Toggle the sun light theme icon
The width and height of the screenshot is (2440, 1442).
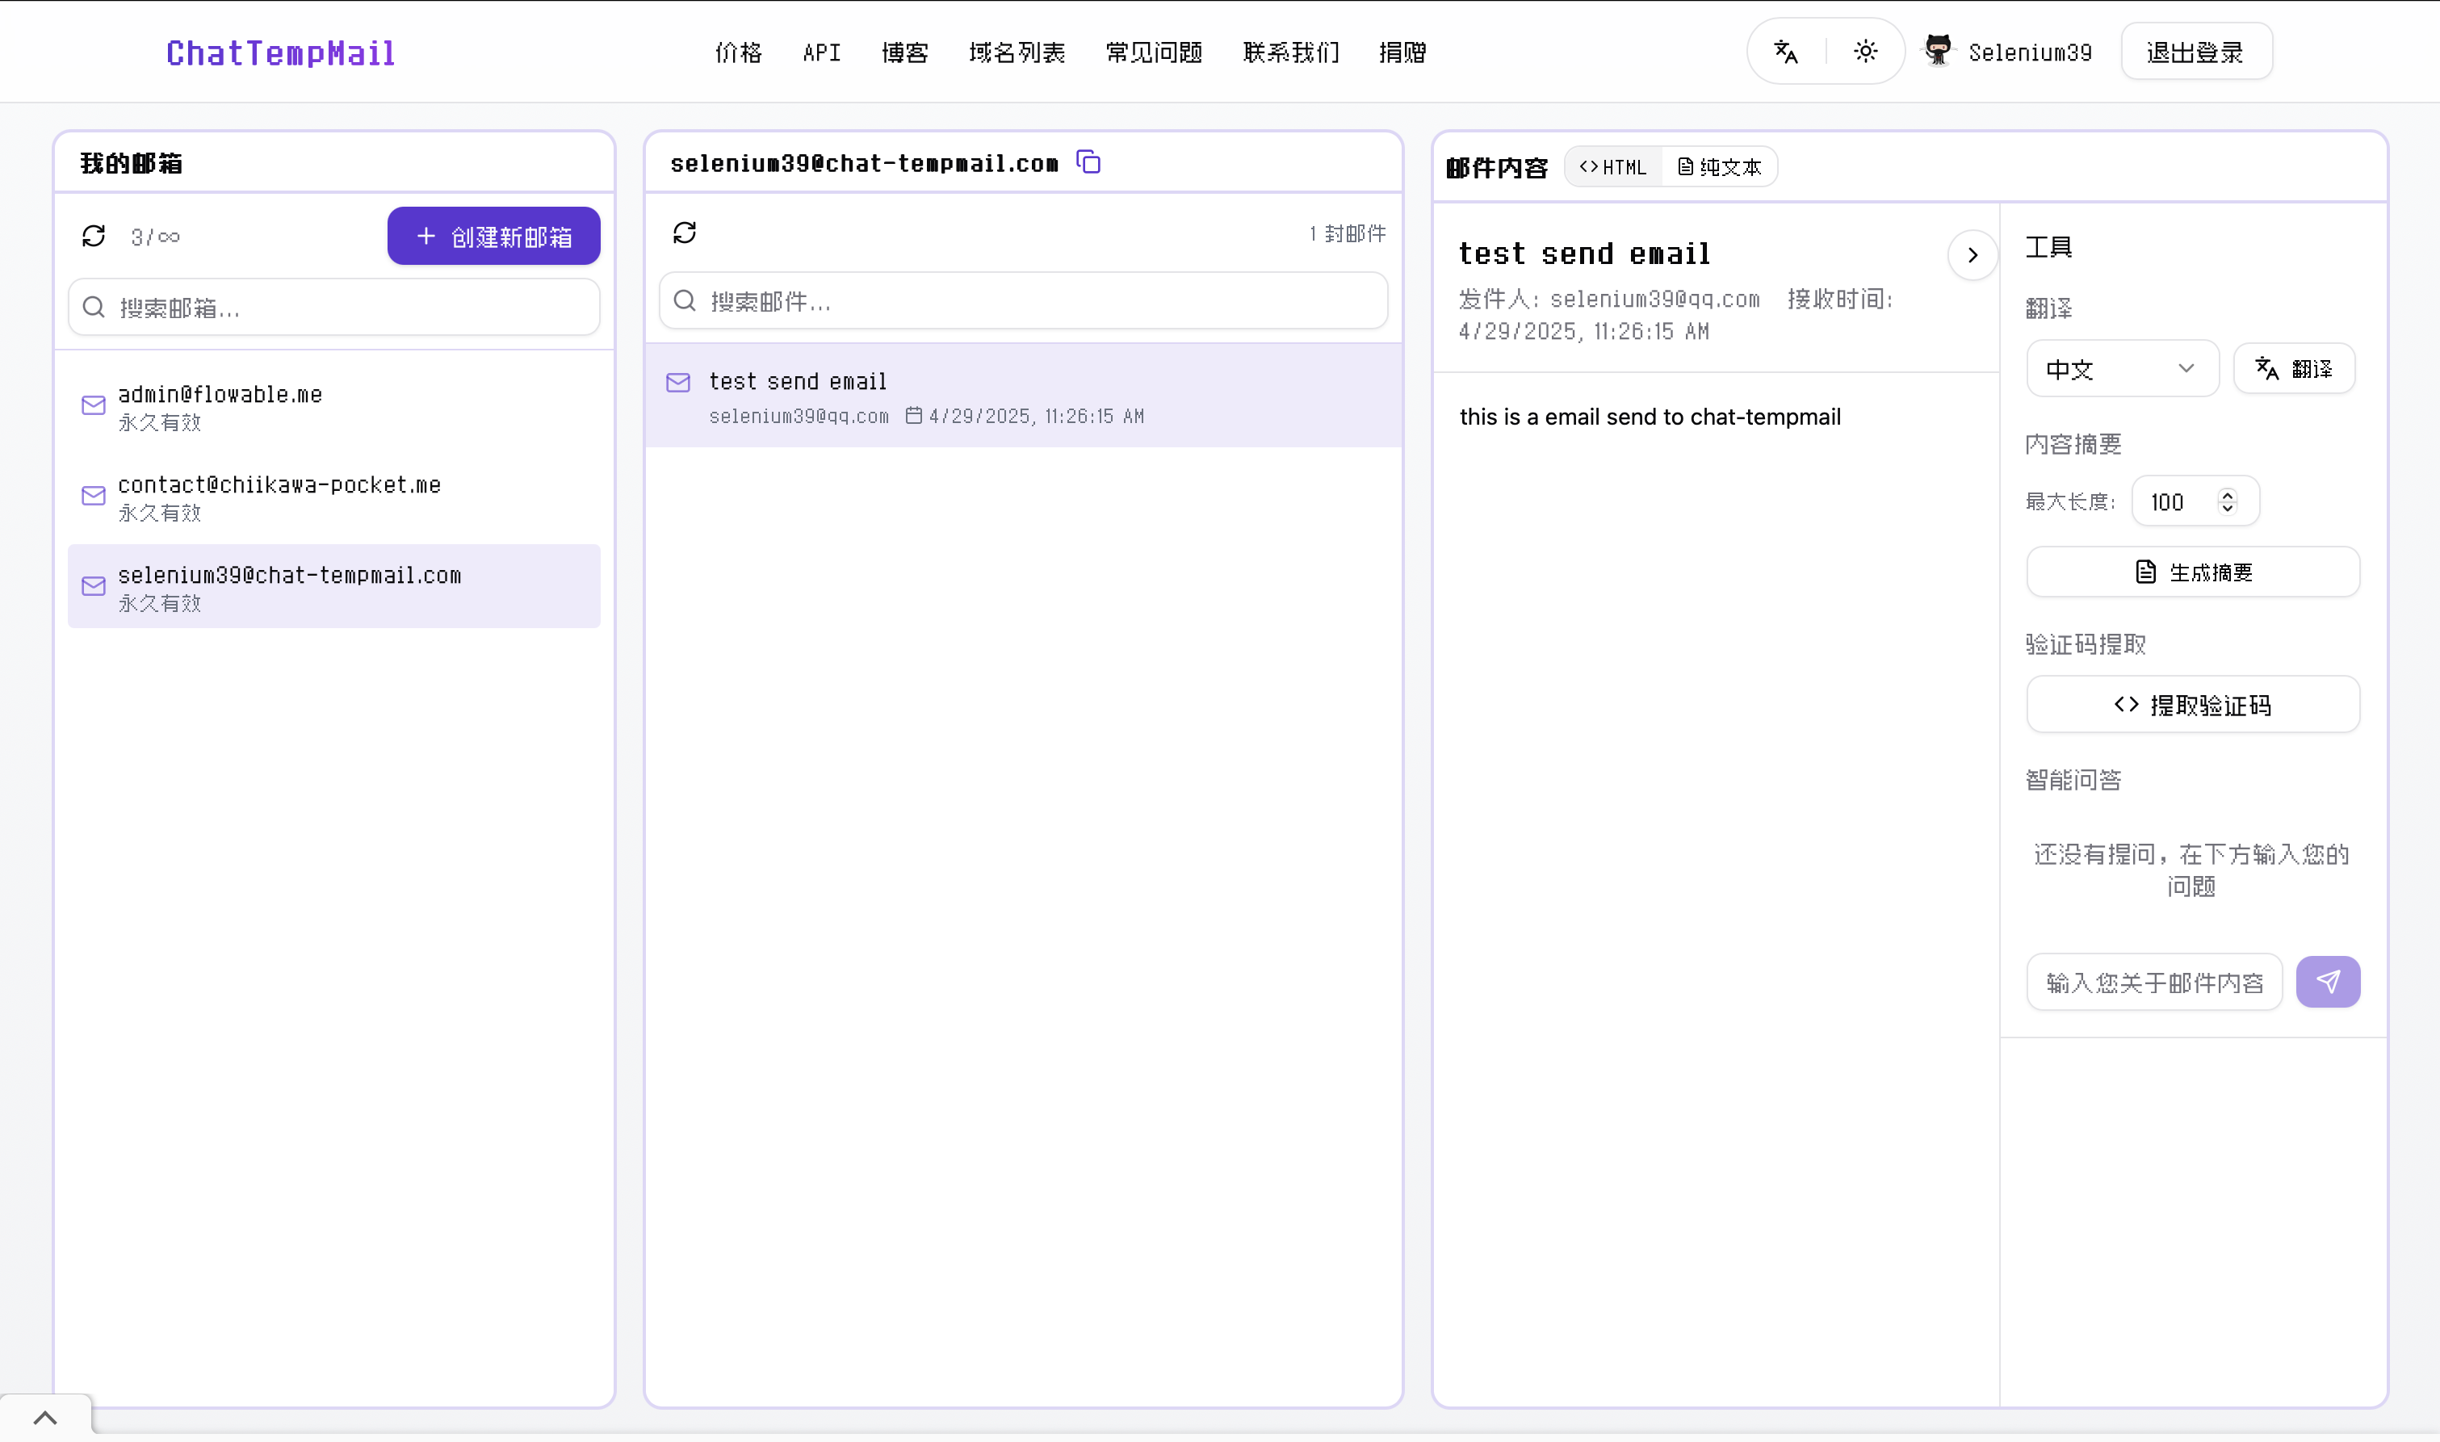pyautogui.click(x=1865, y=52)
